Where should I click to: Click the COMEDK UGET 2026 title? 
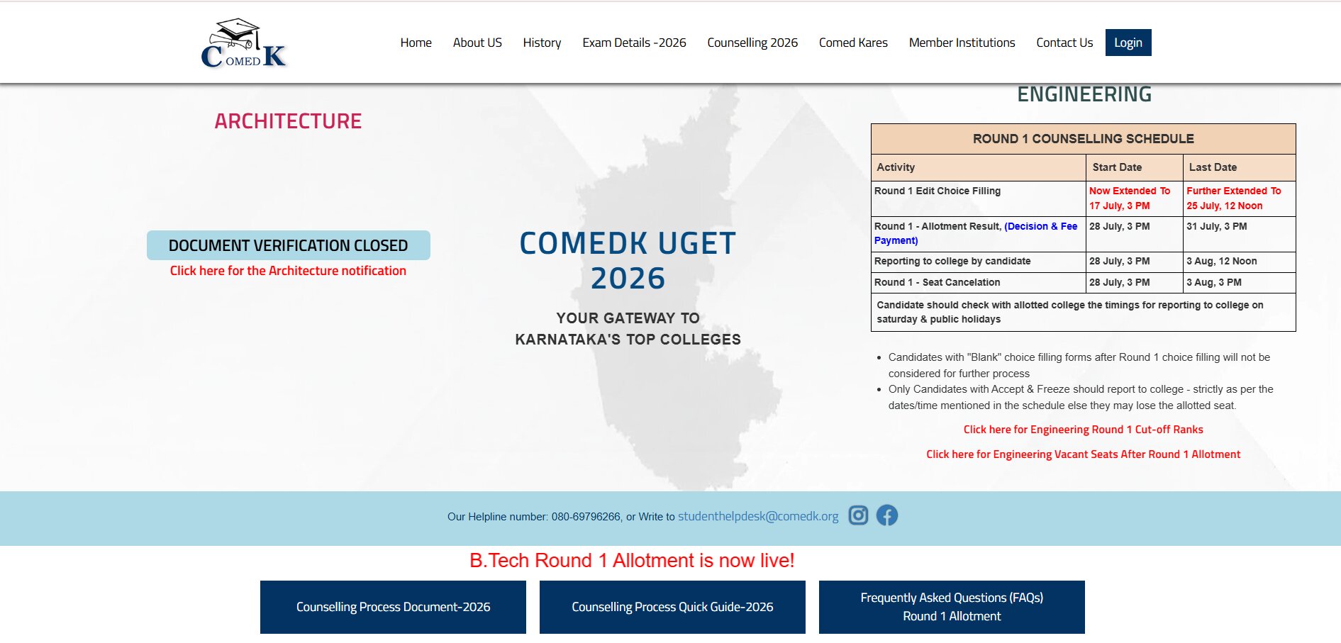(x=628, y=261)
